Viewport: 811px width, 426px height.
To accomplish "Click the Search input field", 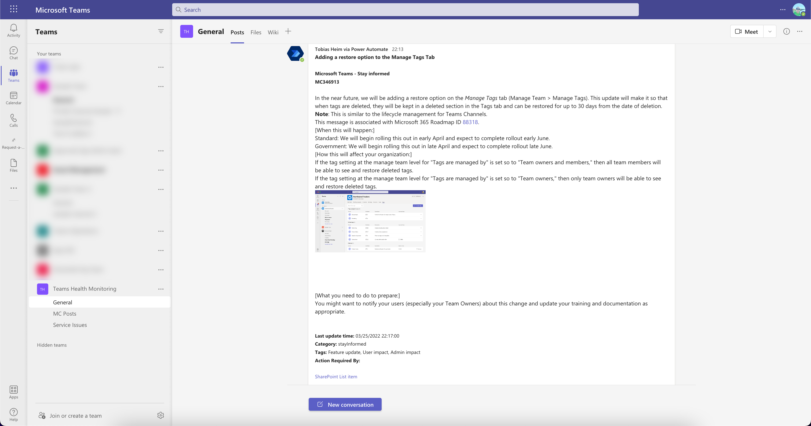I will [405, 10].
